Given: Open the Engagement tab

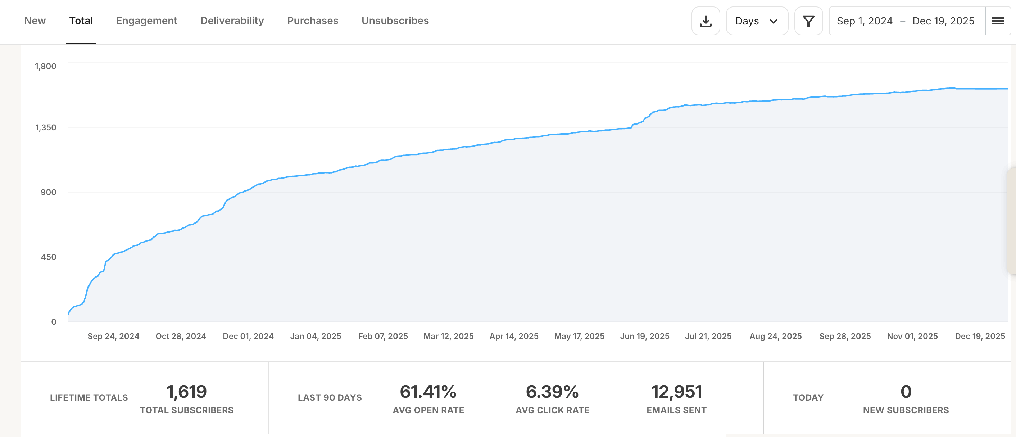Looking at the screenshot, I should tap(146, 21).
